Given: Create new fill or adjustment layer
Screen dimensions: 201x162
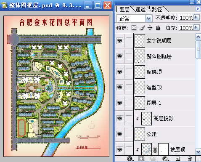Looking at the screenshot, I should pos(165,159).
